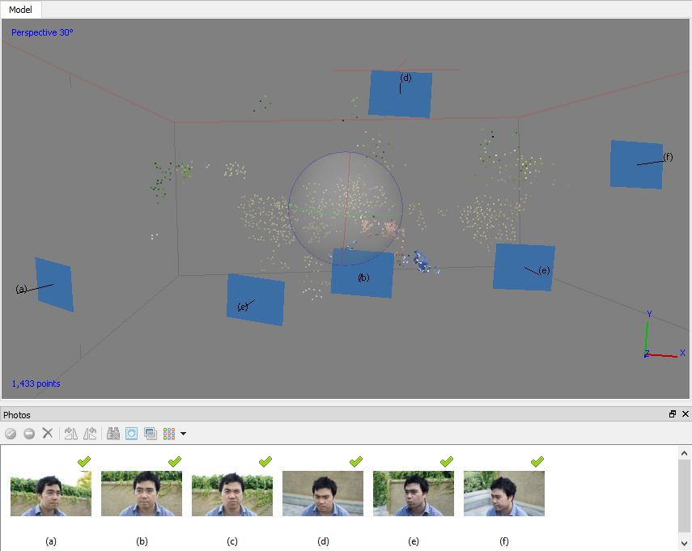Click the Show Depth Maps icon

tap(150, 434)
